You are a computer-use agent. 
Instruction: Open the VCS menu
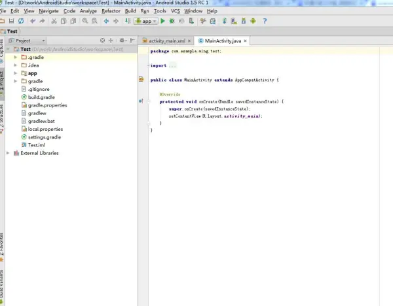176,11
